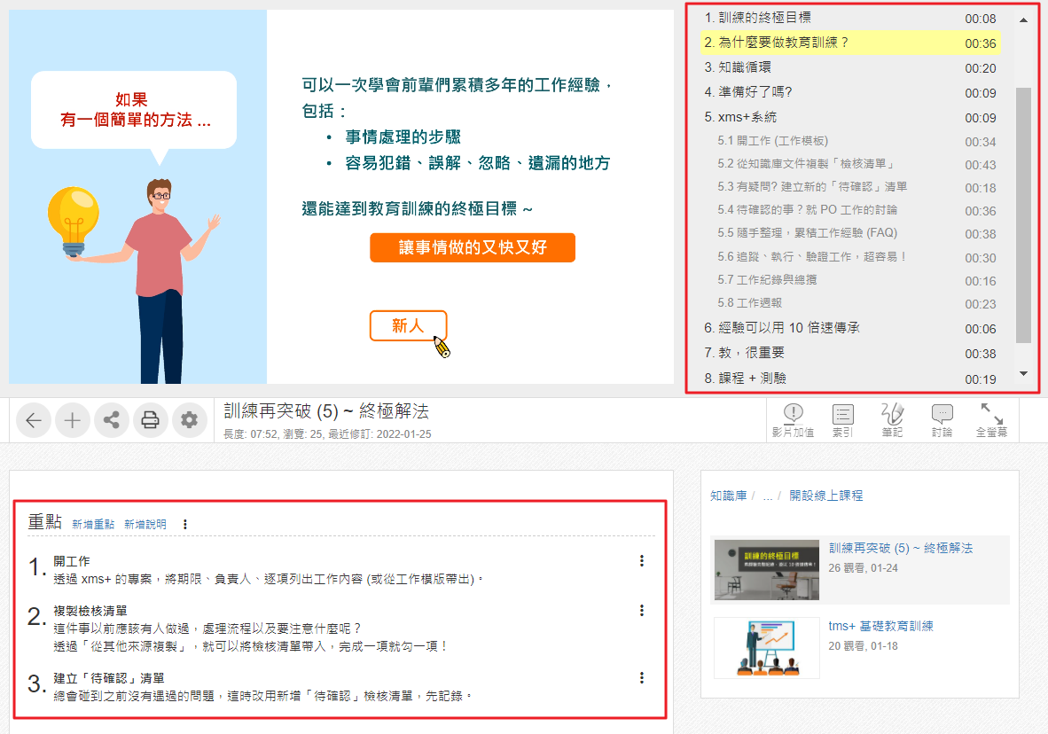Open the more menu for 複製檢核清單 item

[x=641, y=611]
